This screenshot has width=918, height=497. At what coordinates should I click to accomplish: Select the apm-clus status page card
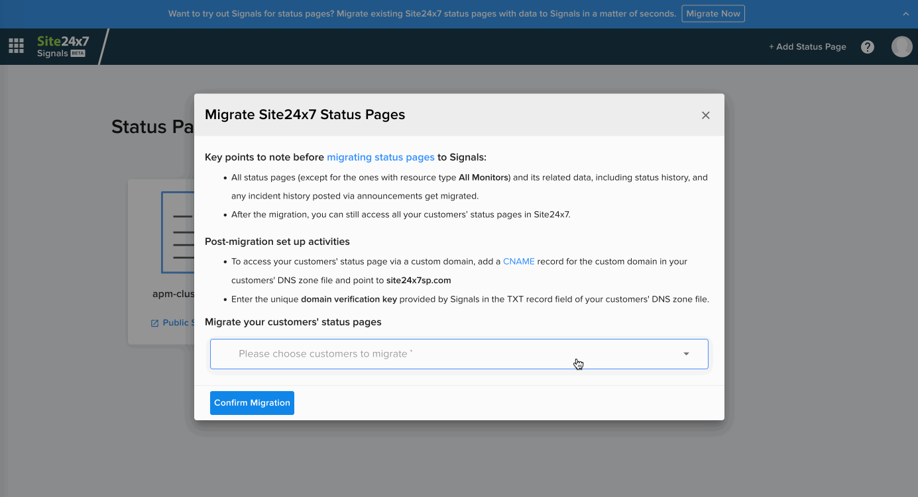point(159,261)
